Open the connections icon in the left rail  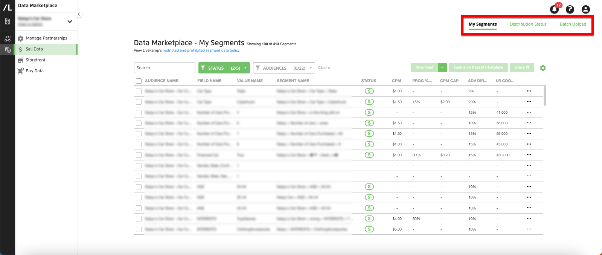click(8, 38)
